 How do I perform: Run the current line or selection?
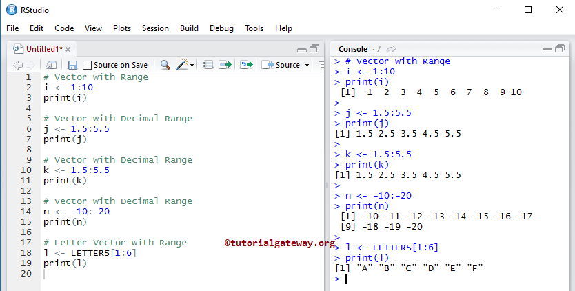click(x=225, y=65)
